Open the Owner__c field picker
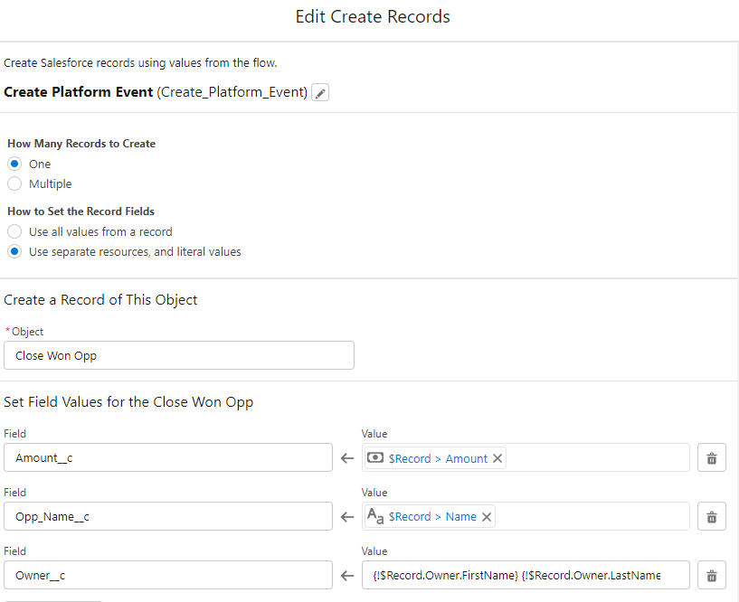739x602 pixels. click(x=168, y=575)
